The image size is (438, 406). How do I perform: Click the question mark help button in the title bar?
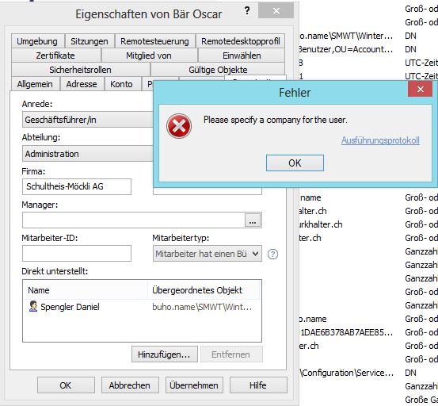(247, 10)
